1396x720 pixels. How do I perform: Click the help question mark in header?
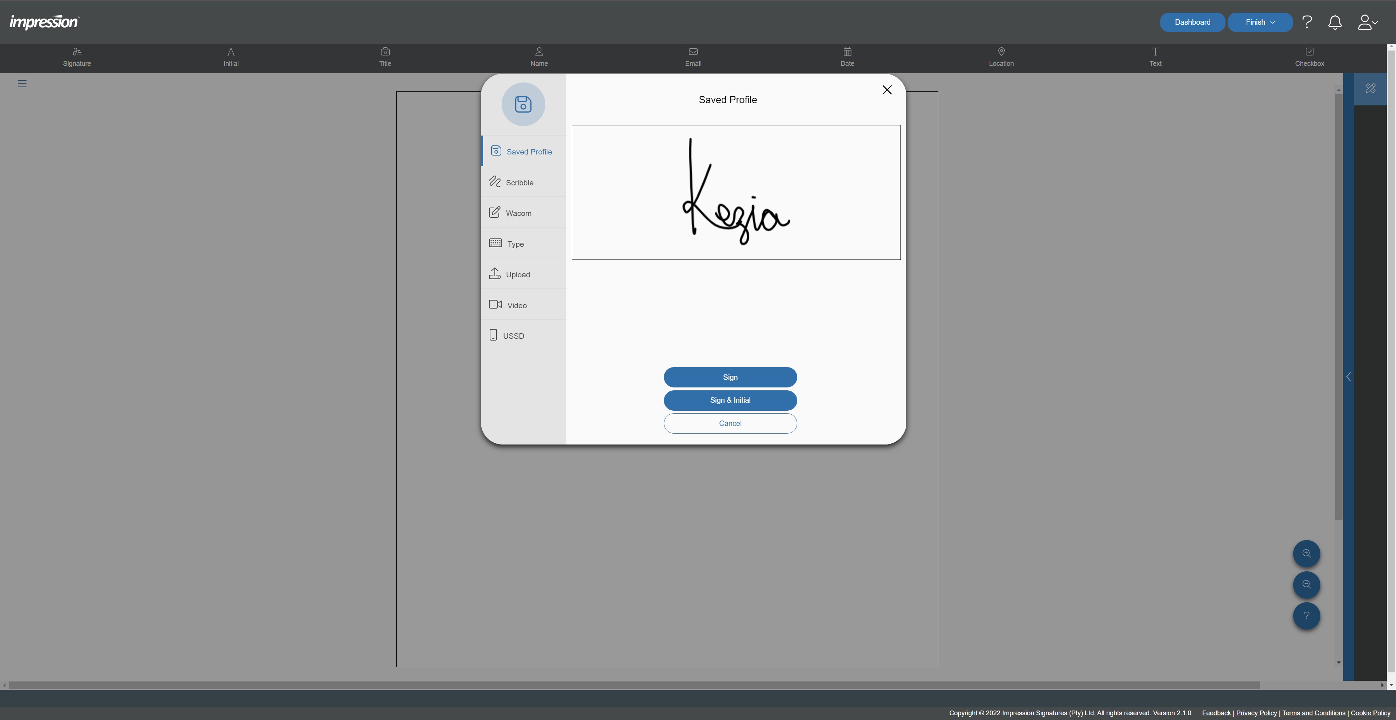(1307, 22)
